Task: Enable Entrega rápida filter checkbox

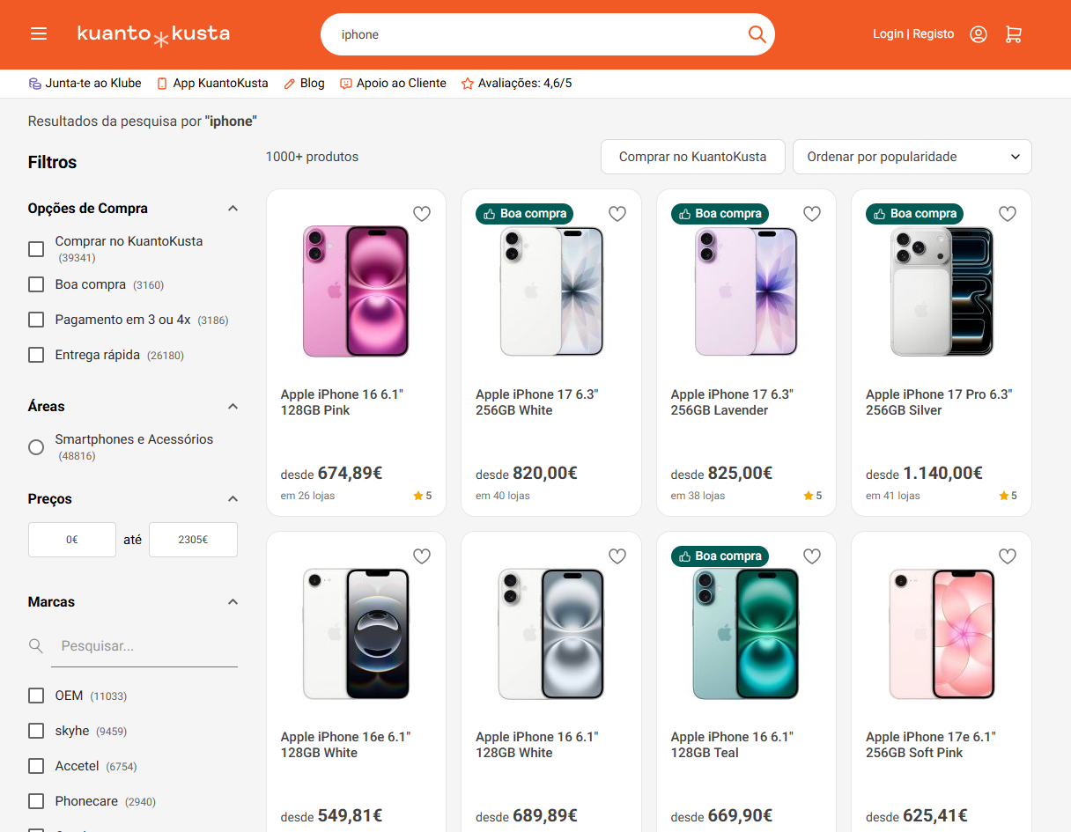Action: pos(36,355)
